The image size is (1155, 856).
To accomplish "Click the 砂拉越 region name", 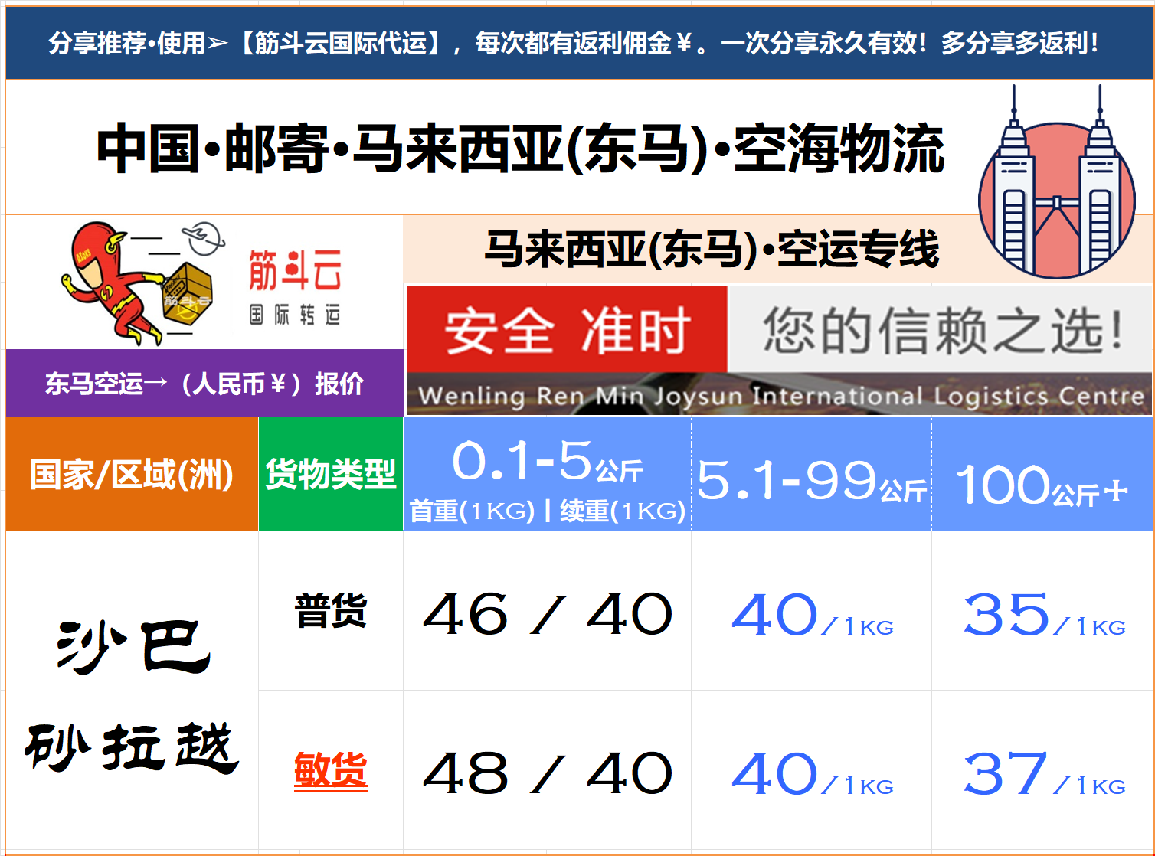I will [132, 747].
